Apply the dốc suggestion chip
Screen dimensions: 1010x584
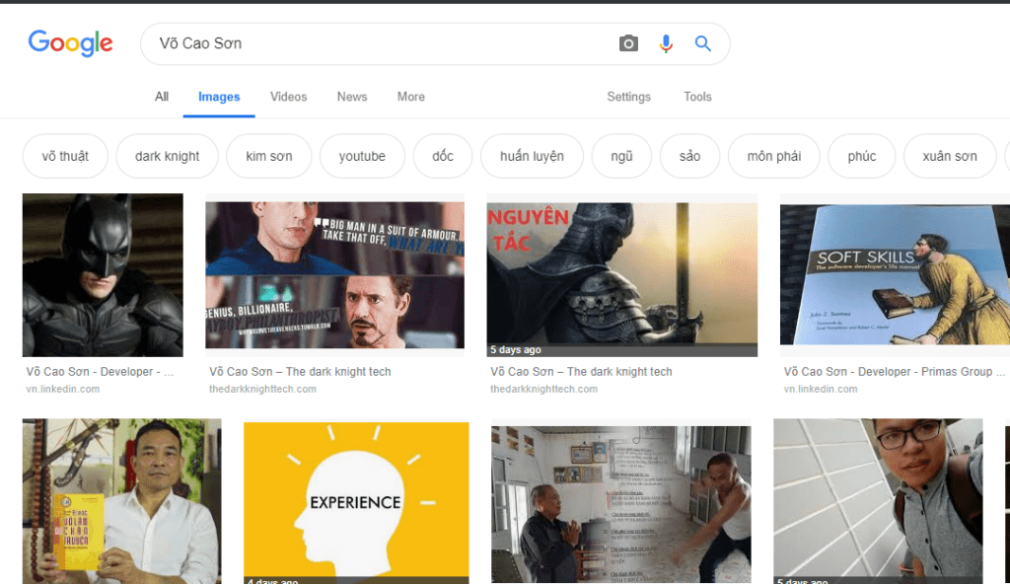[x=443, y=156]
